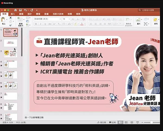Copy selection with the copy icon
The width and height of the screenshot is (163, 131).
coord(11,22)
